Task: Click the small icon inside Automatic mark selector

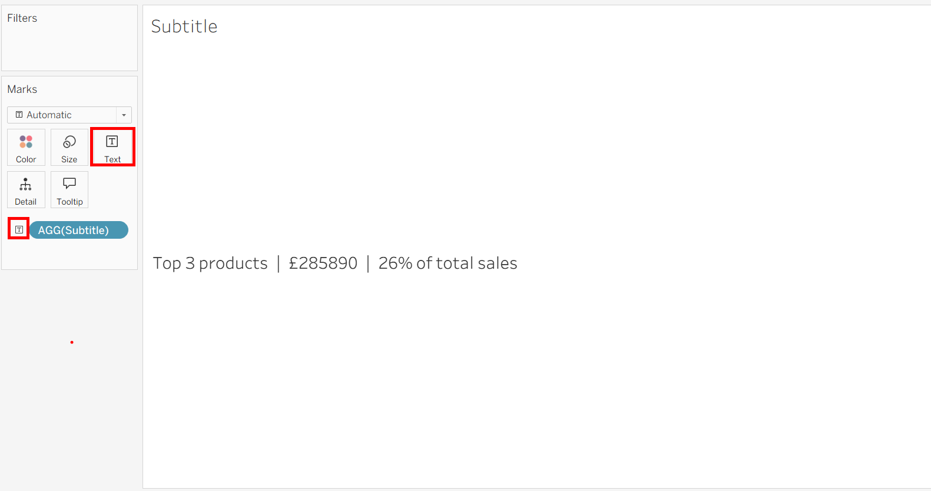Action: (19, 115)
